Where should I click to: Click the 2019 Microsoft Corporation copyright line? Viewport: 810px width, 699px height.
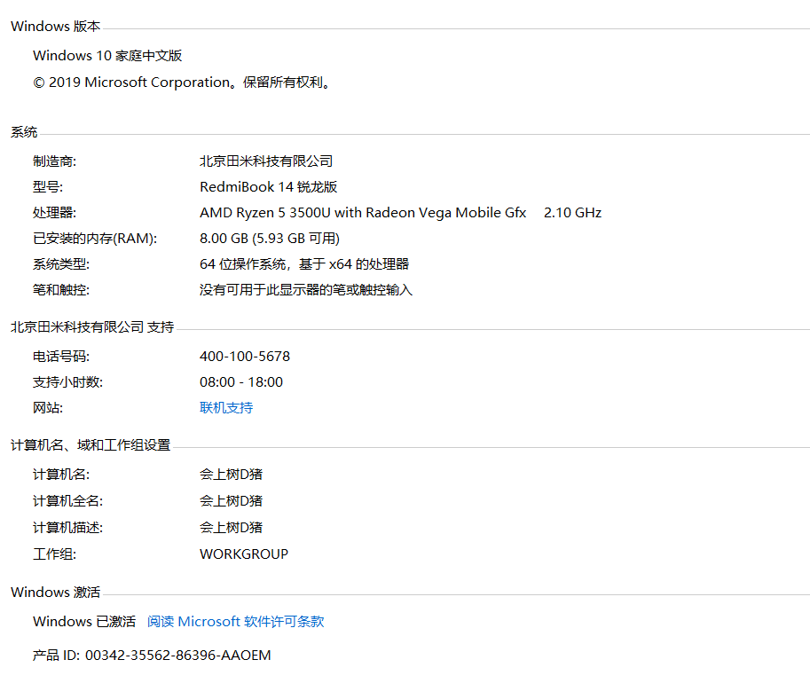[x=182, y=82]
